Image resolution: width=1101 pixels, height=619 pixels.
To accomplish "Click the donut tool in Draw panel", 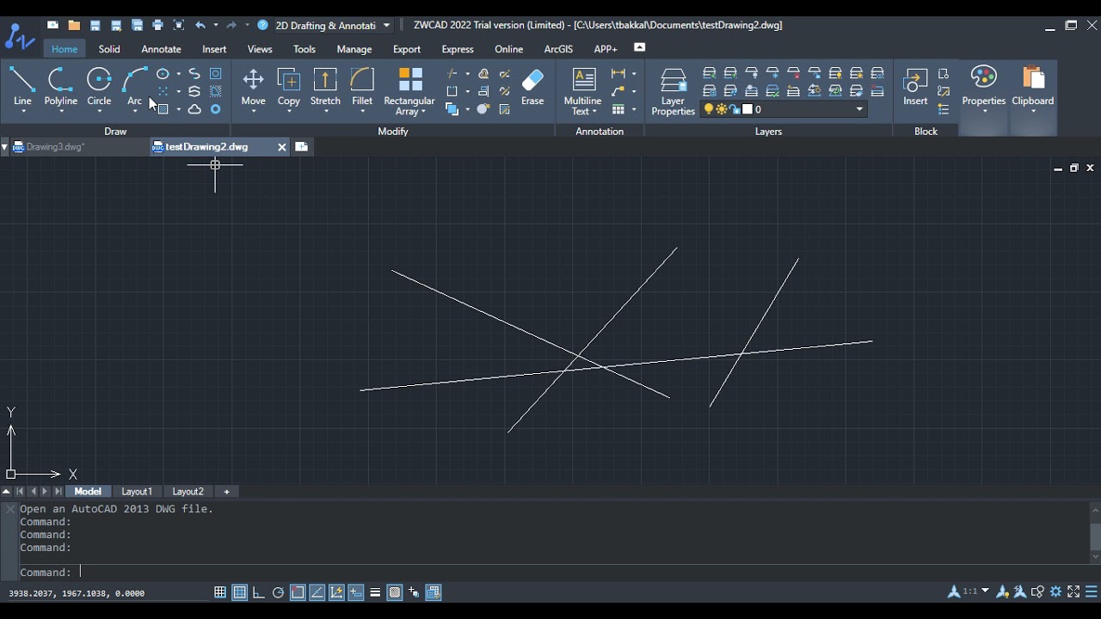I will (x=216, y=109).
